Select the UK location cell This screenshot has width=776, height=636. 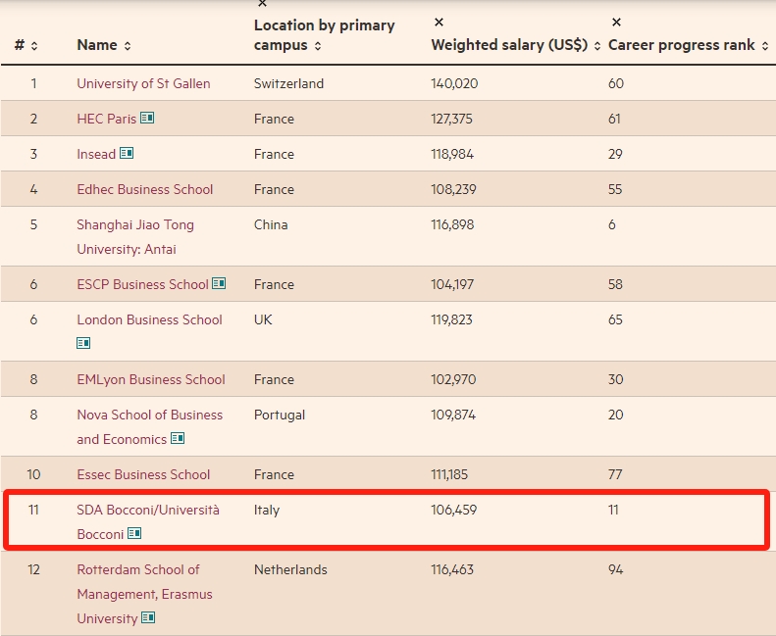[x=263, y=319]
